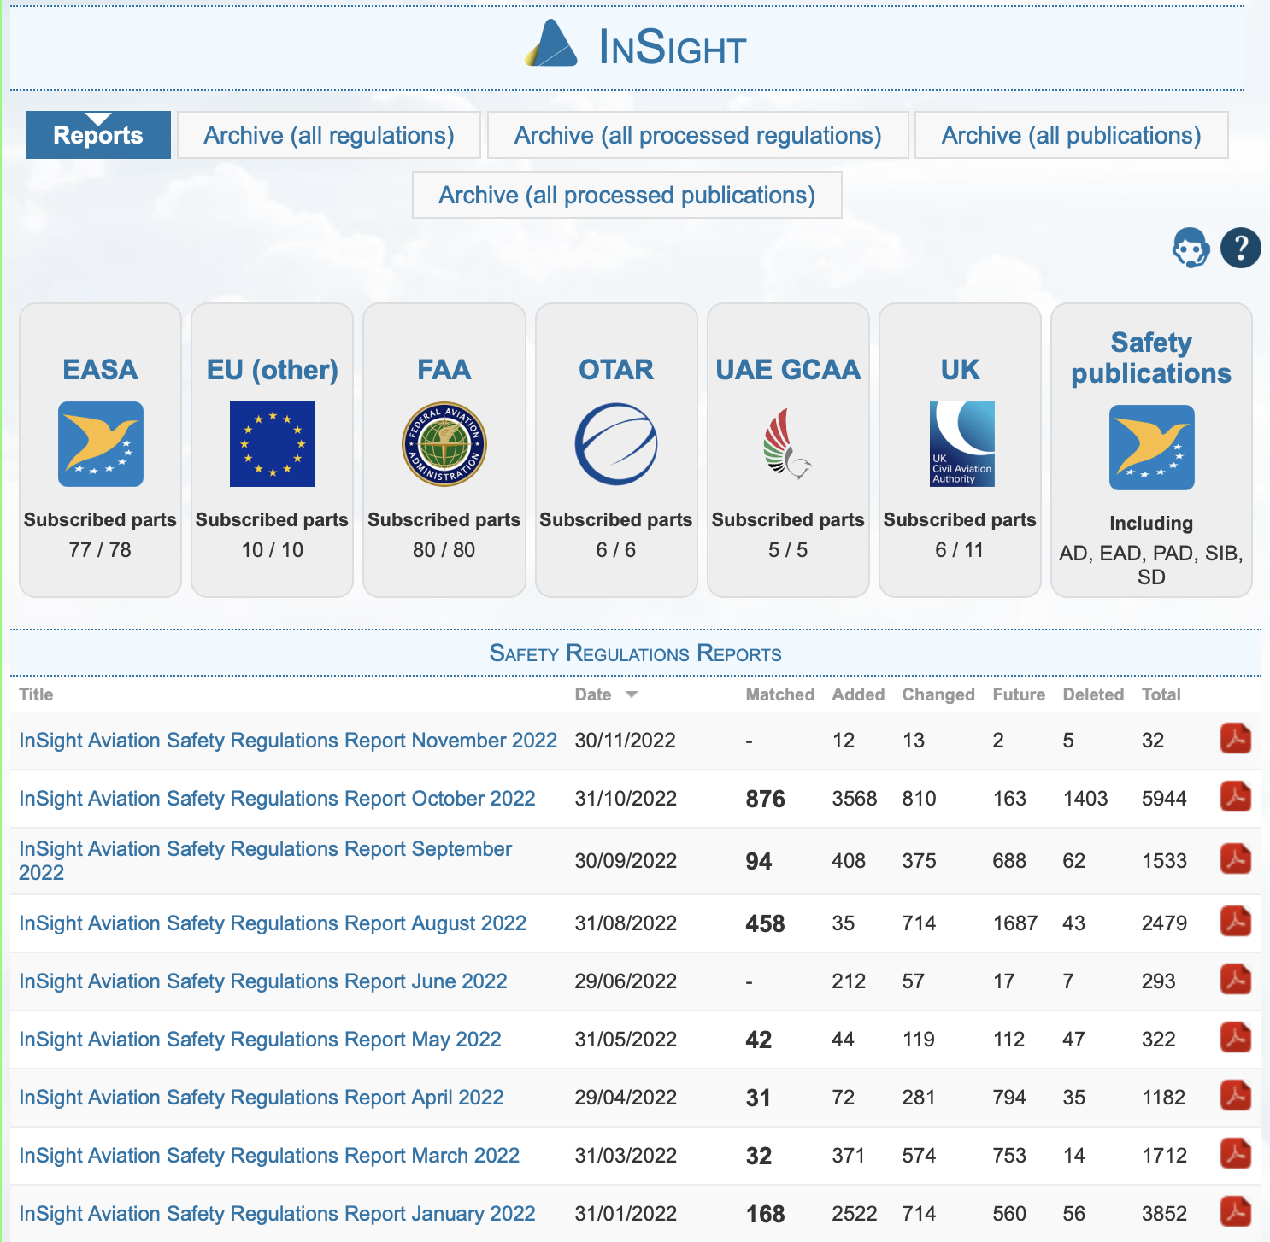Screen dimensions: 1270x1242
Task: Click UK subscribed parts 6 / 11
Action: pyautogui.click(x=960, y=549)
